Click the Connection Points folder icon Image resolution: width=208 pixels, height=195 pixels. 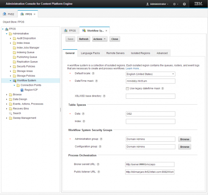(18, 85)
